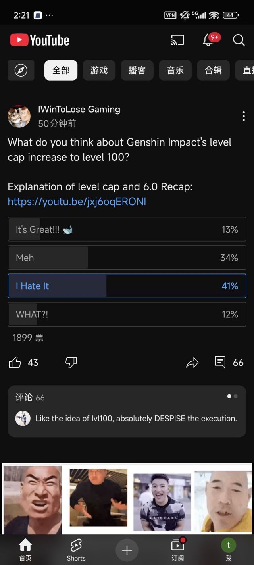This screenshot has height=565, width=254.
Task: Open the youtu.be video link
Action: (77, 202)
